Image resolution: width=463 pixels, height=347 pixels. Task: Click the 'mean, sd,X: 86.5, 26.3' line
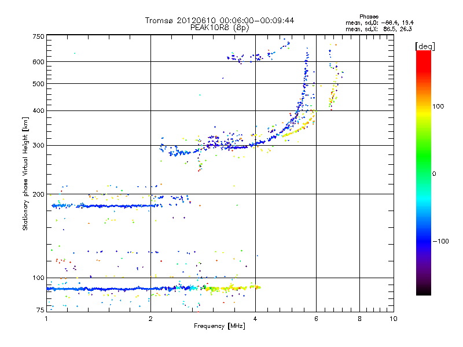coord(379,29)
